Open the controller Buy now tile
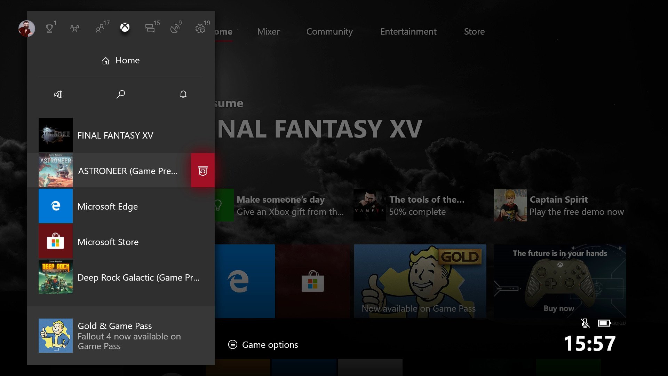Screen dimensions: 668x376 [560, 281]
